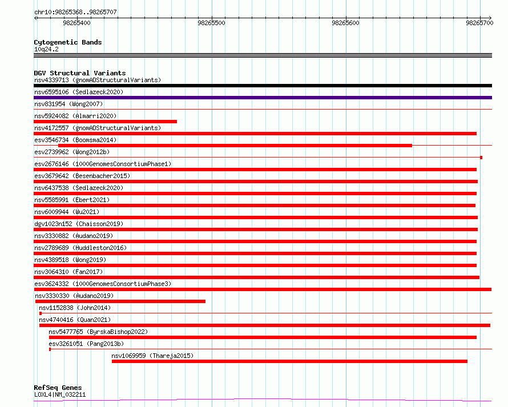Click the small red esv2739962 end marker
508x407 pixels.
point(481,158)
